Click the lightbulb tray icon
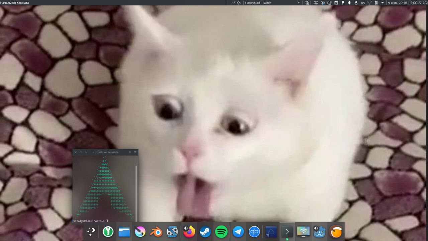This screenshot has width=428, height=241. 342,3
